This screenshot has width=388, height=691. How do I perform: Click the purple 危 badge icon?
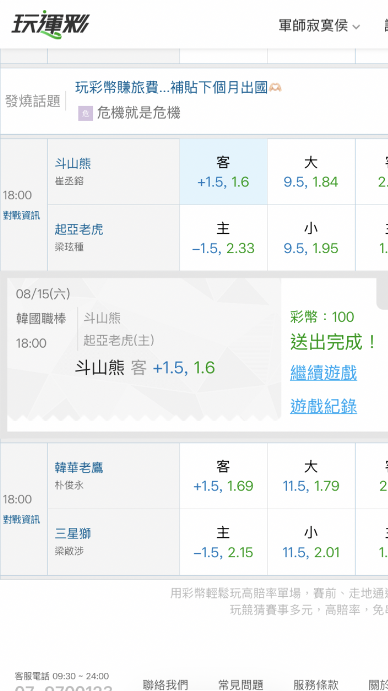tap(85, 113)
